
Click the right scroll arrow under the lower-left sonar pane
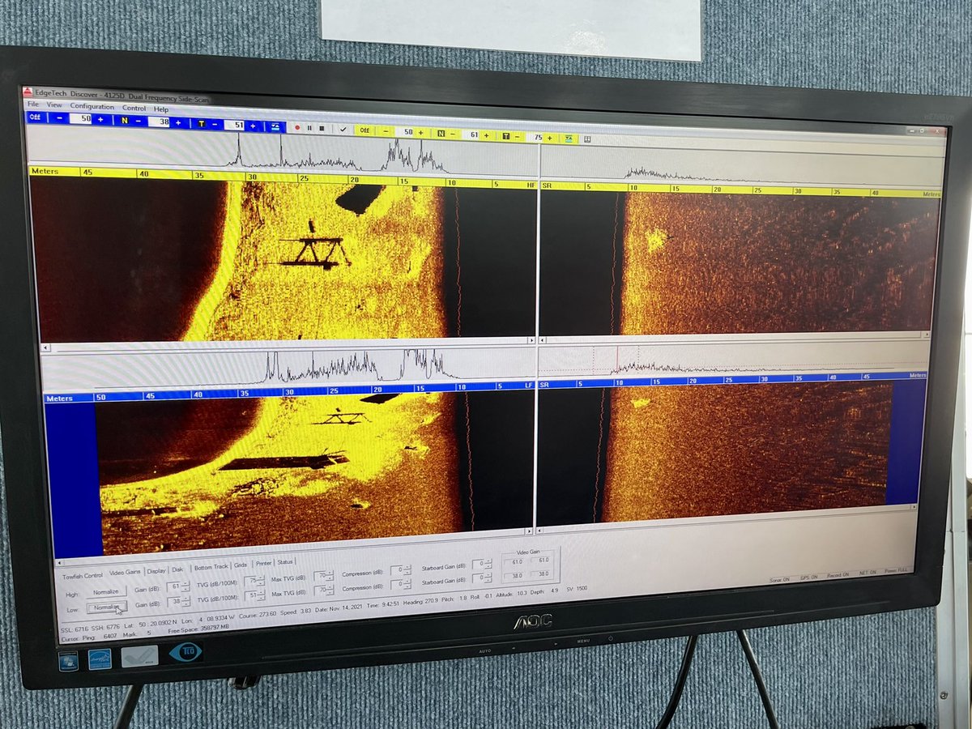click(x=529, y=532)
